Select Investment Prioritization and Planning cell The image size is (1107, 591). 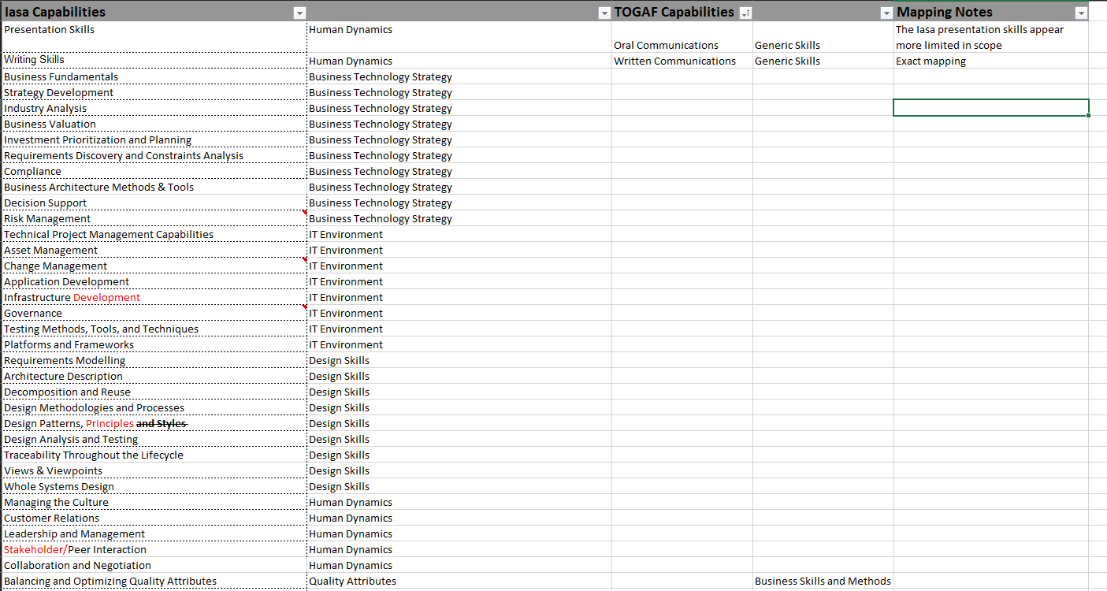coord(154,139)
